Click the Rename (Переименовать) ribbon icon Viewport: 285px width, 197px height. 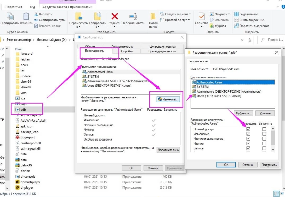tap(133, 17)
